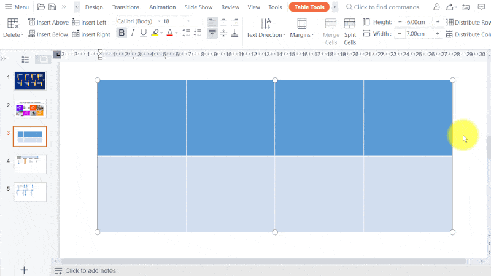Open the Menu button
This screenshot has height=276, width=491.
coord(17,7)
